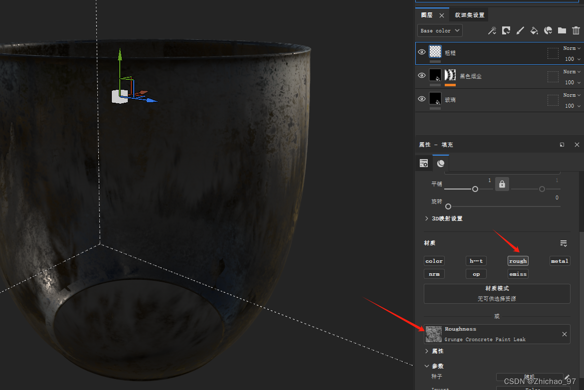This screenshot has height=390, width=584.
Task: Open Norm blend mode dropdown for 粗糙
Action: click(572, 48)
